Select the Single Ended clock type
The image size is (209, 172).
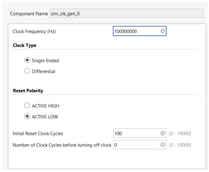[27, 60]
